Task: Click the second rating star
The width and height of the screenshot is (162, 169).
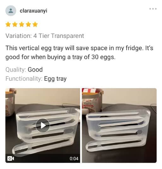Action: click(15, 24)
